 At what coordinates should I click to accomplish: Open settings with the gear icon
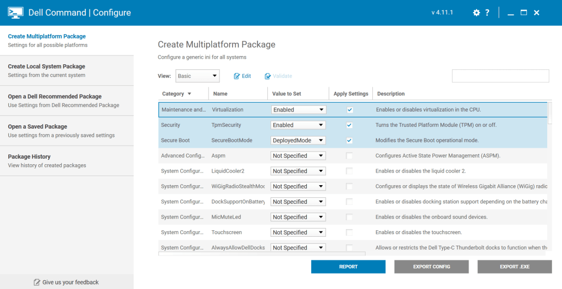[x=476, y=13]
